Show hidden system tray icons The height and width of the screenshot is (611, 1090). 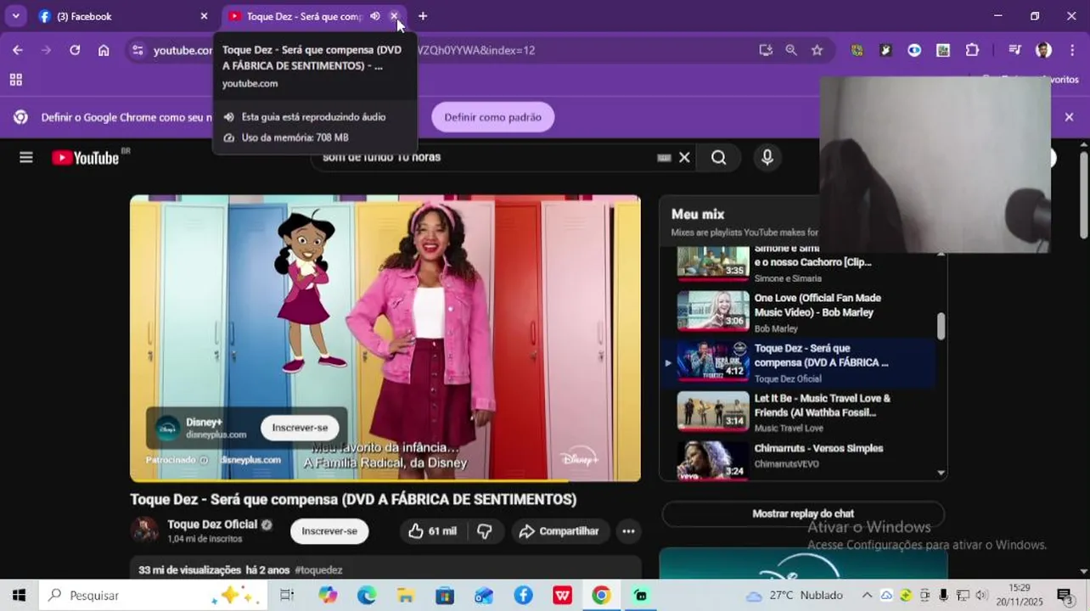click(x=867, y=596)
